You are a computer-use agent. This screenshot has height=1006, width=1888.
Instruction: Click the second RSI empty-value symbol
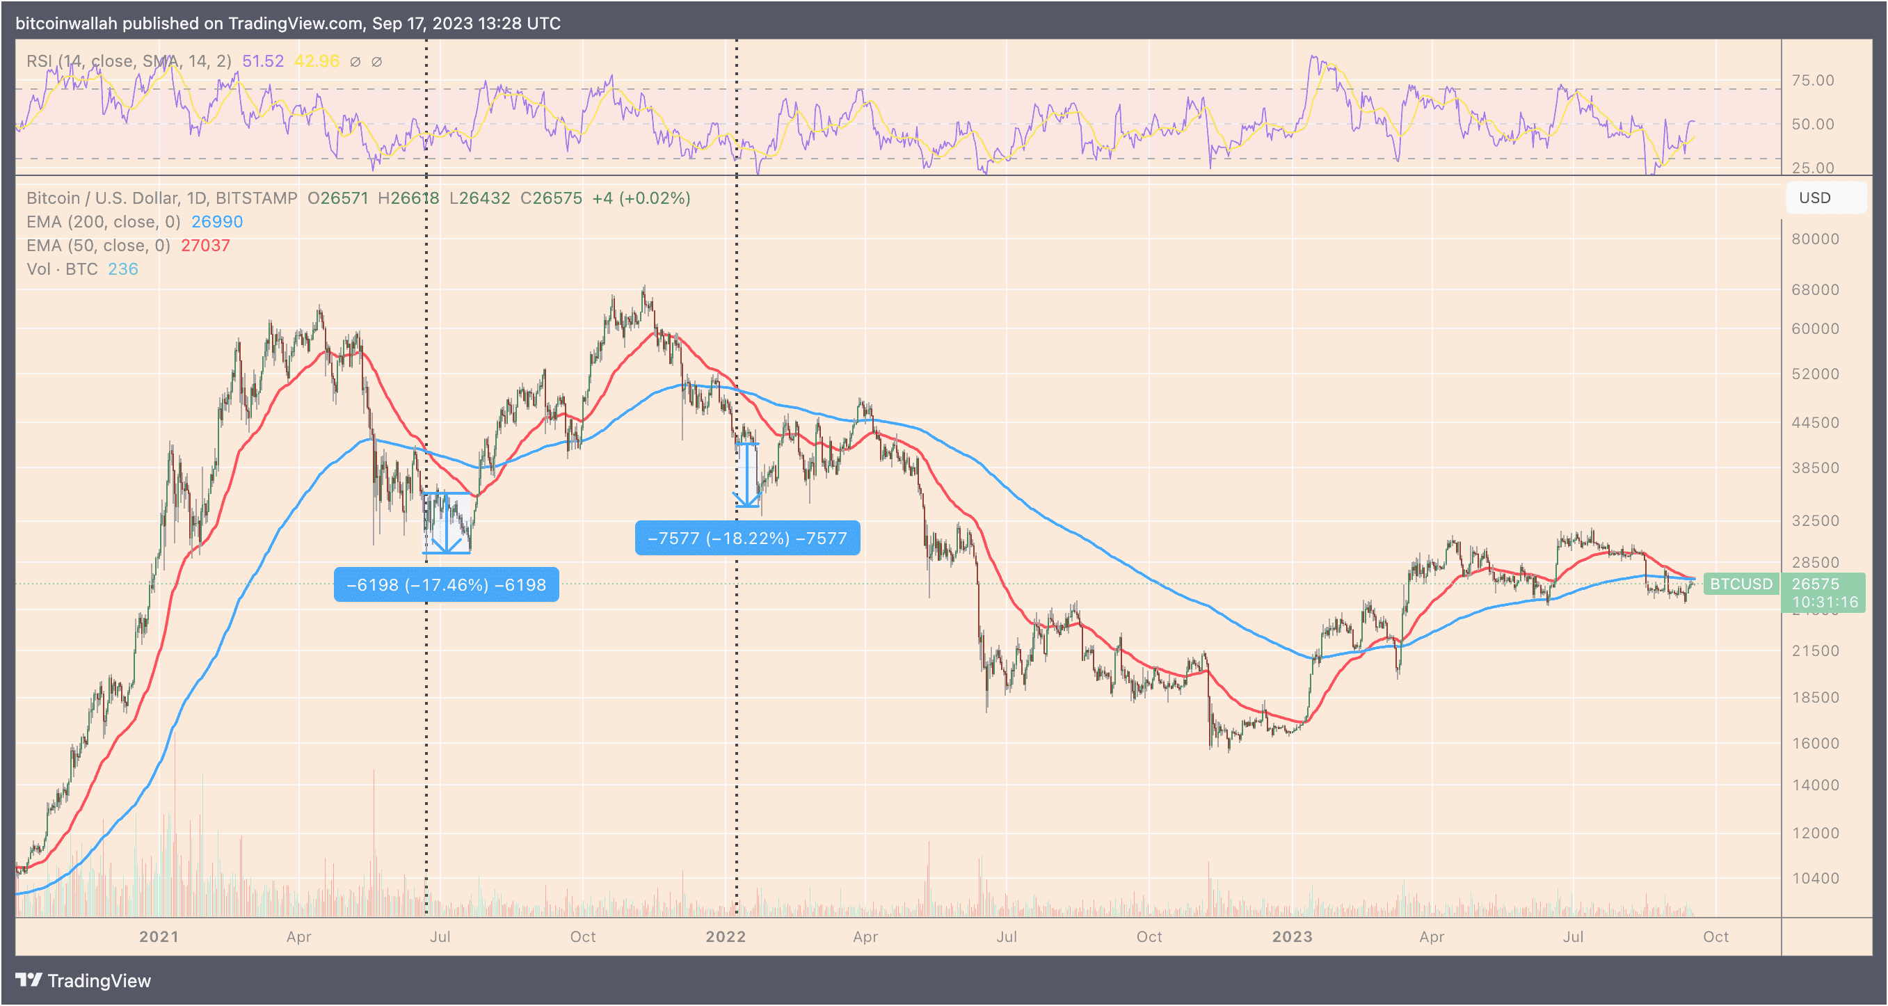pyautogui.click(x=377, y=62)
